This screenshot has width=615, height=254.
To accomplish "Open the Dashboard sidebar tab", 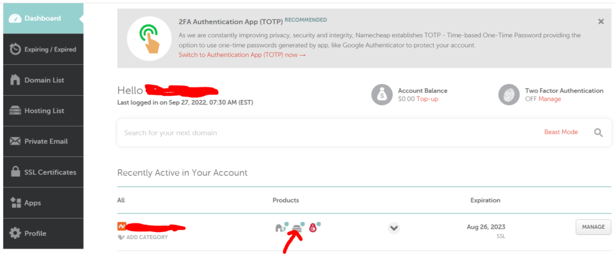I will point(43,19).
